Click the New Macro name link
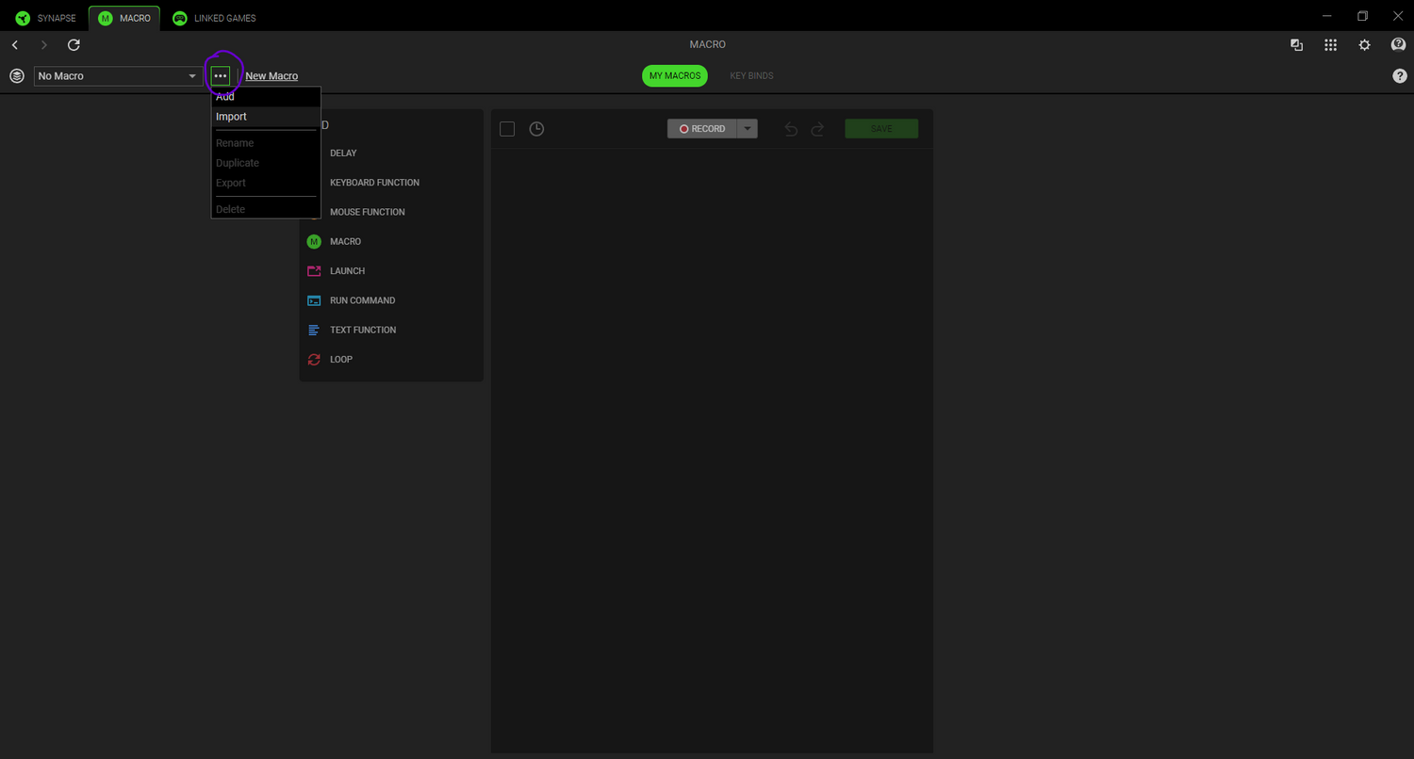Viewport: 1414px width, 759px height. (x=271, y=76)
